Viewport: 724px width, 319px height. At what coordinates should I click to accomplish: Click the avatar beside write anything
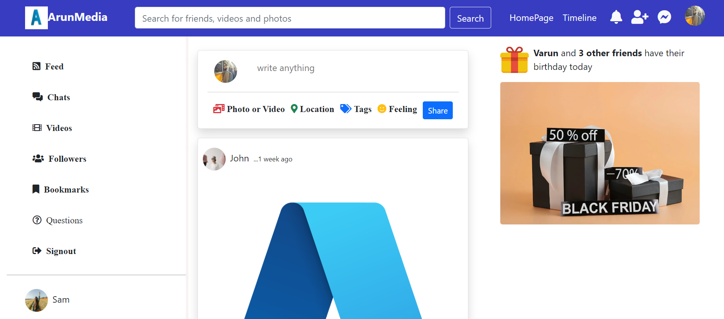point(226,71)
